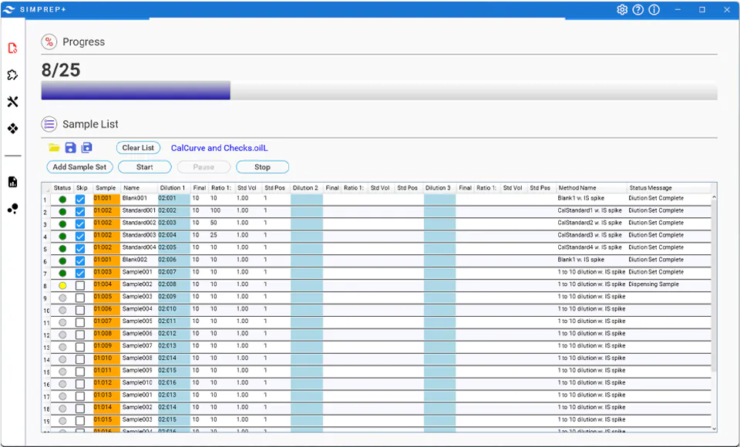Open the Help question mark icon
This screenshot has height=447, width=740.
tap(637, 9)
